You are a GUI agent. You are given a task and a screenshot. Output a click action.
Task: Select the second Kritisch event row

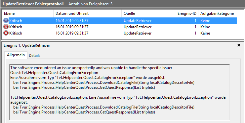[120, 27]
